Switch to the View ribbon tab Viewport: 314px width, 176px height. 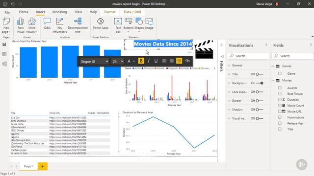point(78,12)
